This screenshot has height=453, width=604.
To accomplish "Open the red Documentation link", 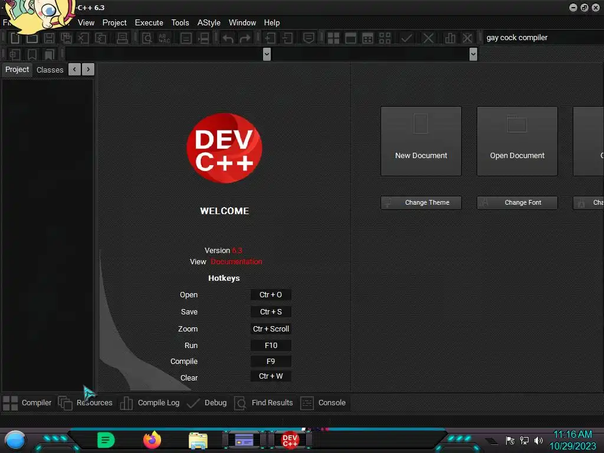I will coord(237,261).
